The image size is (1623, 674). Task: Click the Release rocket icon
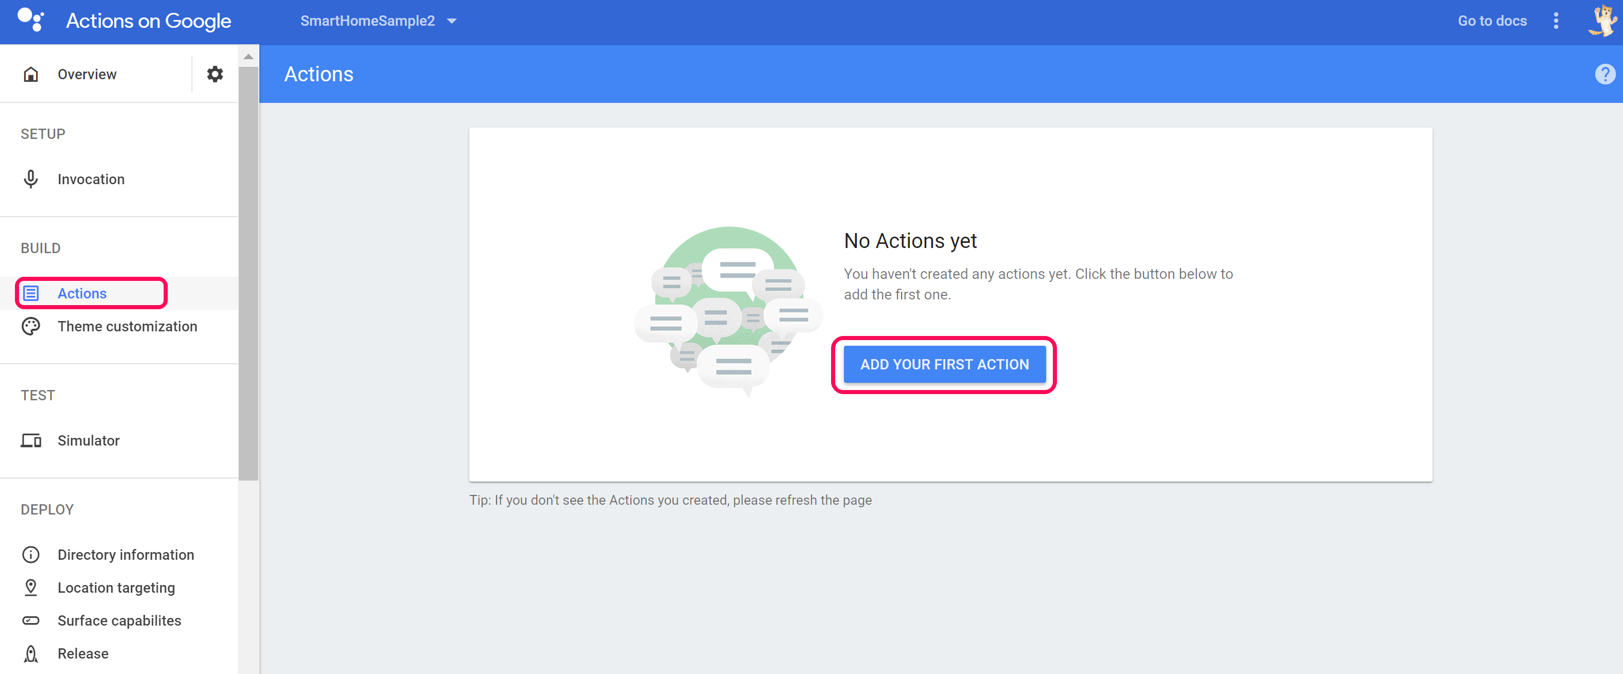[30, 653]
